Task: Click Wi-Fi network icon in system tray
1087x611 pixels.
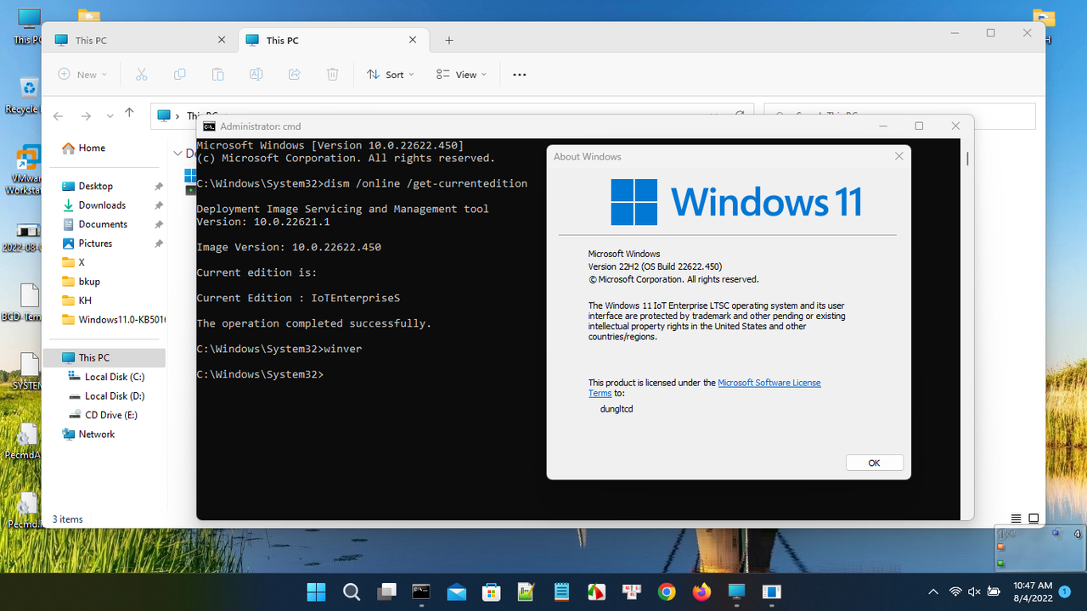Action: (955, 591)
